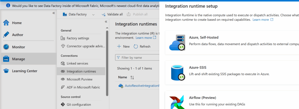299x109 pixels.
Task: Open AutoResolveIntegrationRuntime entry
Action: (142, 86)
